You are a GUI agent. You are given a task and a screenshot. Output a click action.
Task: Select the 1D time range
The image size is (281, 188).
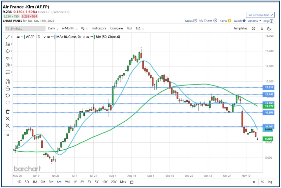pos(19,182)
